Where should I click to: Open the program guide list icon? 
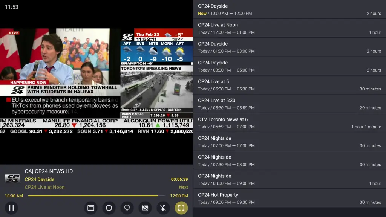(x=91, y=208)
